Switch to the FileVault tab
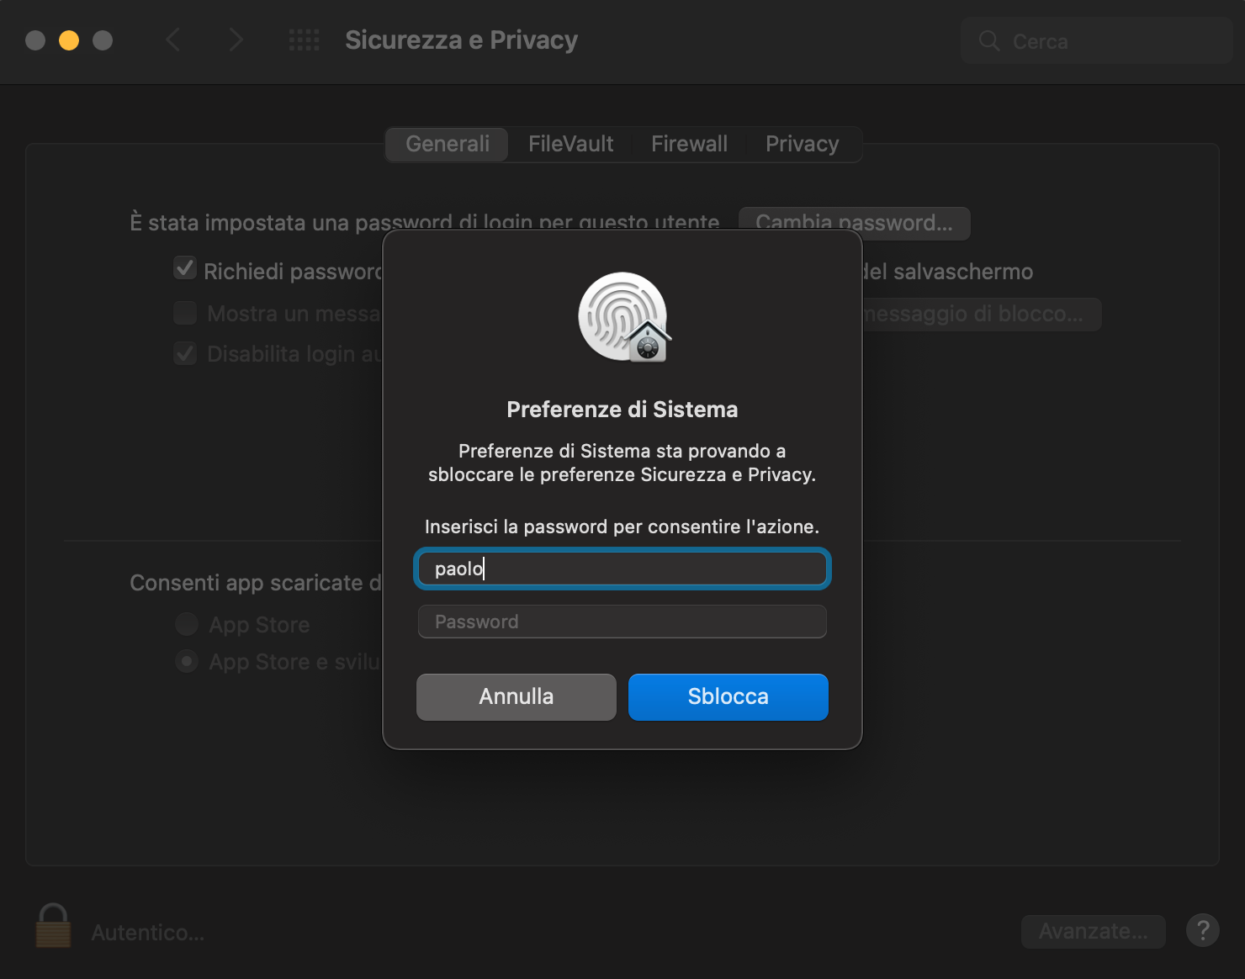The width and height of the screenshot is (1245, 979). tap(570, 144)
